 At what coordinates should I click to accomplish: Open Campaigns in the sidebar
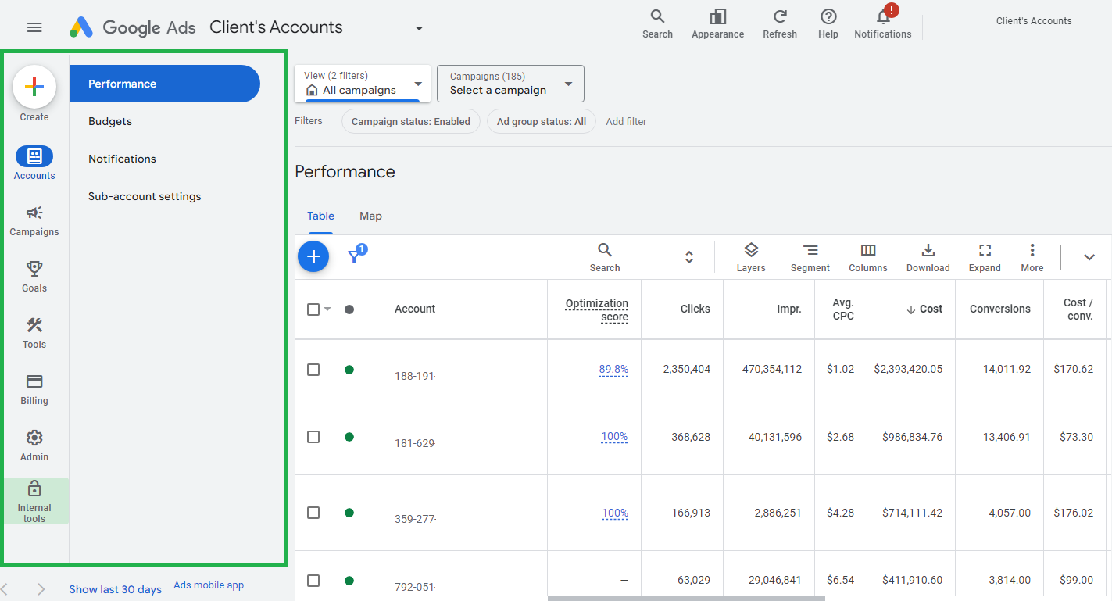34,220
